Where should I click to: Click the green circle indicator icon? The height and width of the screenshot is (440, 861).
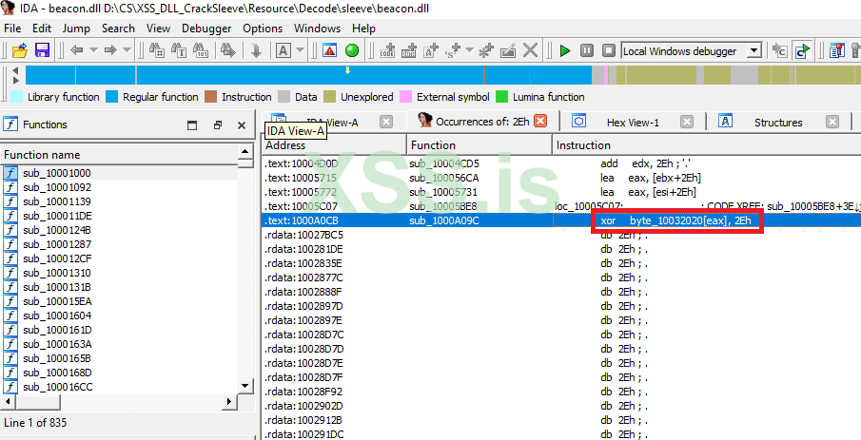click(x=351, y=51)
